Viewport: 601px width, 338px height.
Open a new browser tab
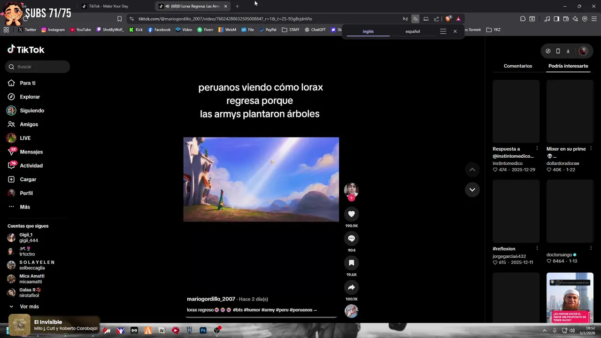[x=237, y=6]
